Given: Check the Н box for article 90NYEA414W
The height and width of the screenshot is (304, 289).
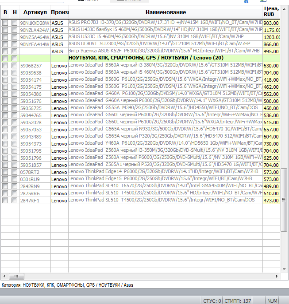Looking at the screenshot, I should click(14, 44).
